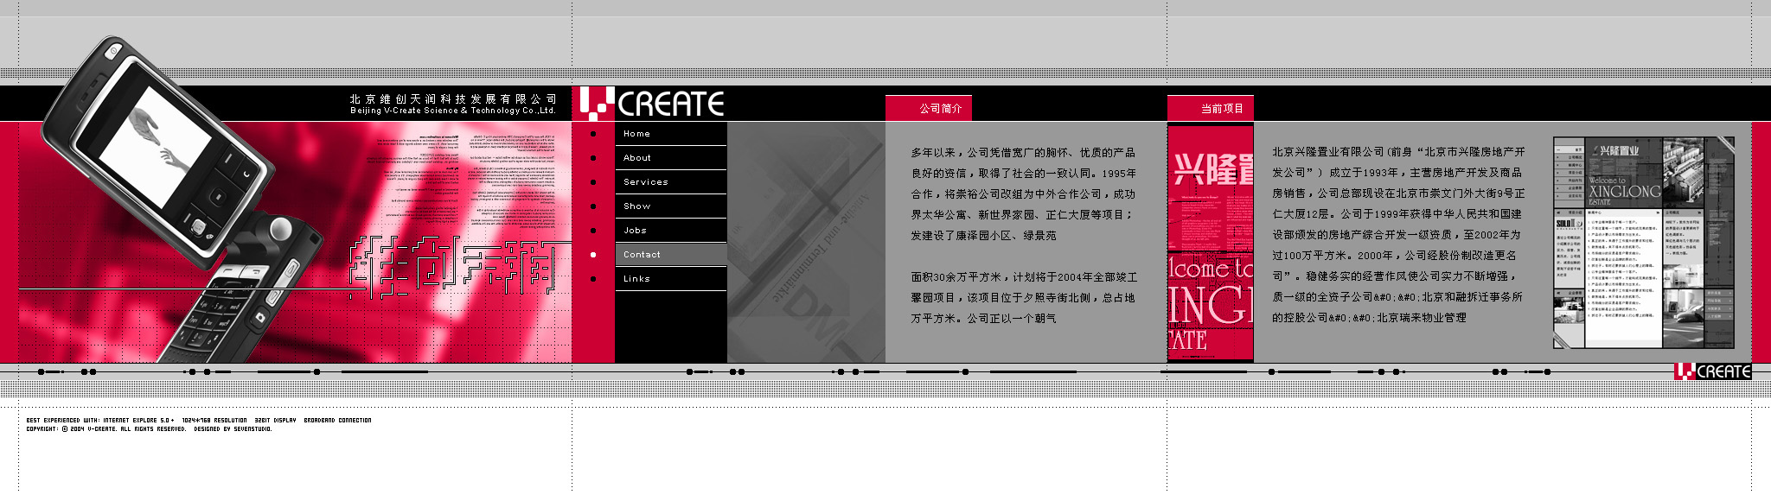
Task: Click the bullet dot beside Home
Action: 593,134
